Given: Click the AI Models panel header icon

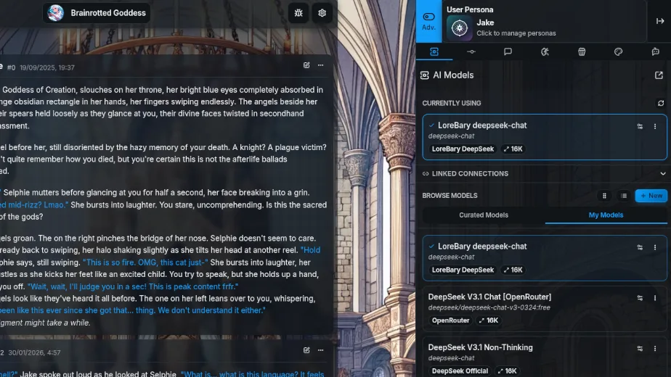Looking at the screenshot, I should point(425,75).
